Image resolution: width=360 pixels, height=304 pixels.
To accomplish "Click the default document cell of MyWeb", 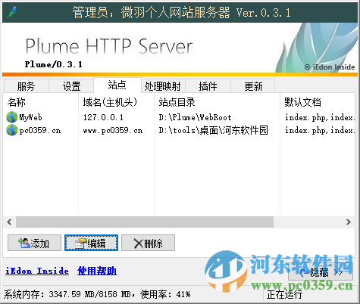I will [320, 117].
